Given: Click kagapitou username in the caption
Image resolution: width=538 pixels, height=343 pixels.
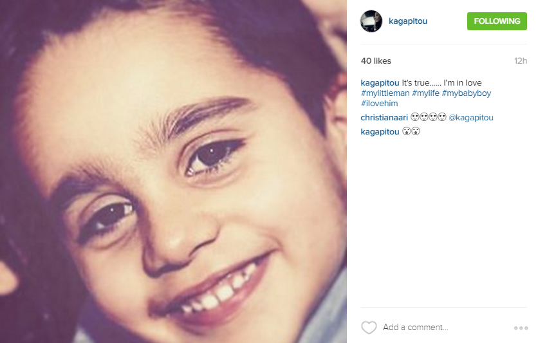Looking at the screenshot, I should [x=380, y=83].
